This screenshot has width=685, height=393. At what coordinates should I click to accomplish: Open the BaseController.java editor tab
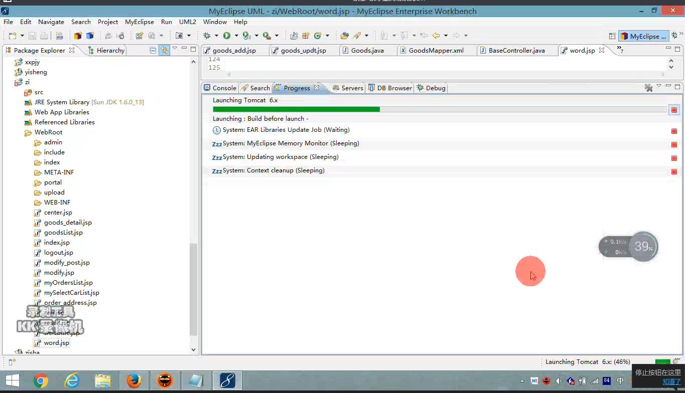click(516, 50)
